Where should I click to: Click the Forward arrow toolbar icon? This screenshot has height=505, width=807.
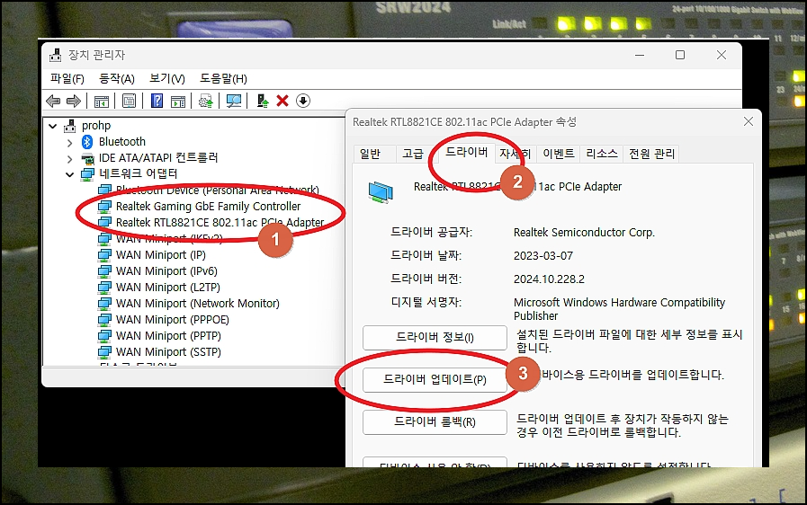point(74,101)
